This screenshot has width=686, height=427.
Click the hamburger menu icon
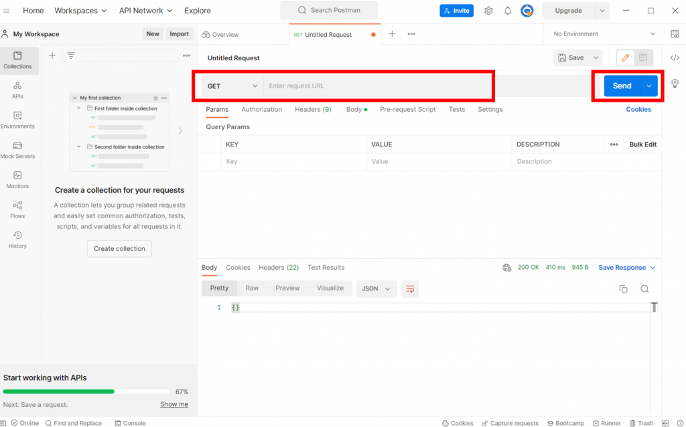pyautogui.click(x=6, y=11)
